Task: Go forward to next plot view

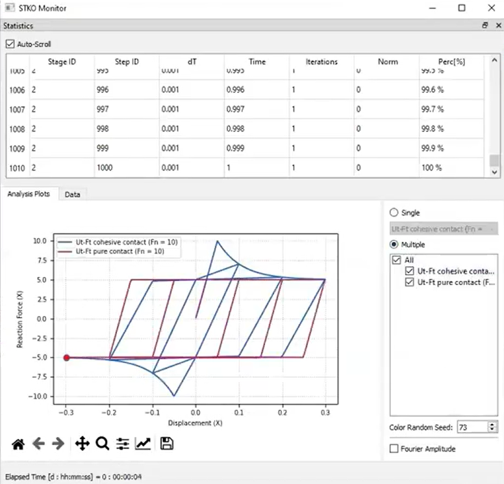Action: (58, 444)
